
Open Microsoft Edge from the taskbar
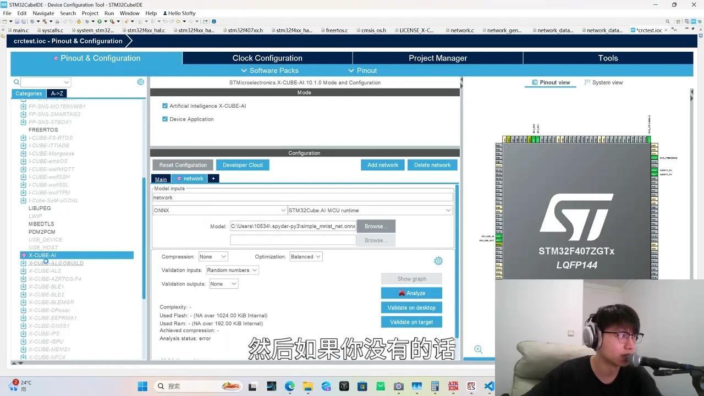pos(290,386)
